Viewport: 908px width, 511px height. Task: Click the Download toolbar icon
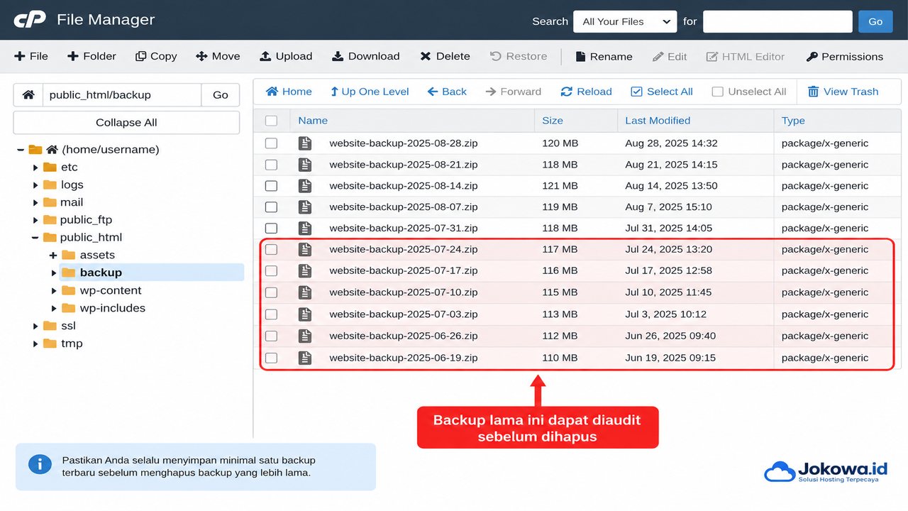[x=338, y=56]
